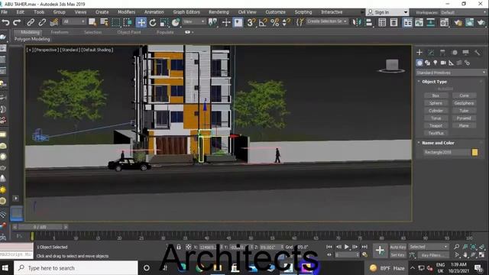Click the Teapot primitive button
Viewport: 489px width, 275px height.
[436, 125]
